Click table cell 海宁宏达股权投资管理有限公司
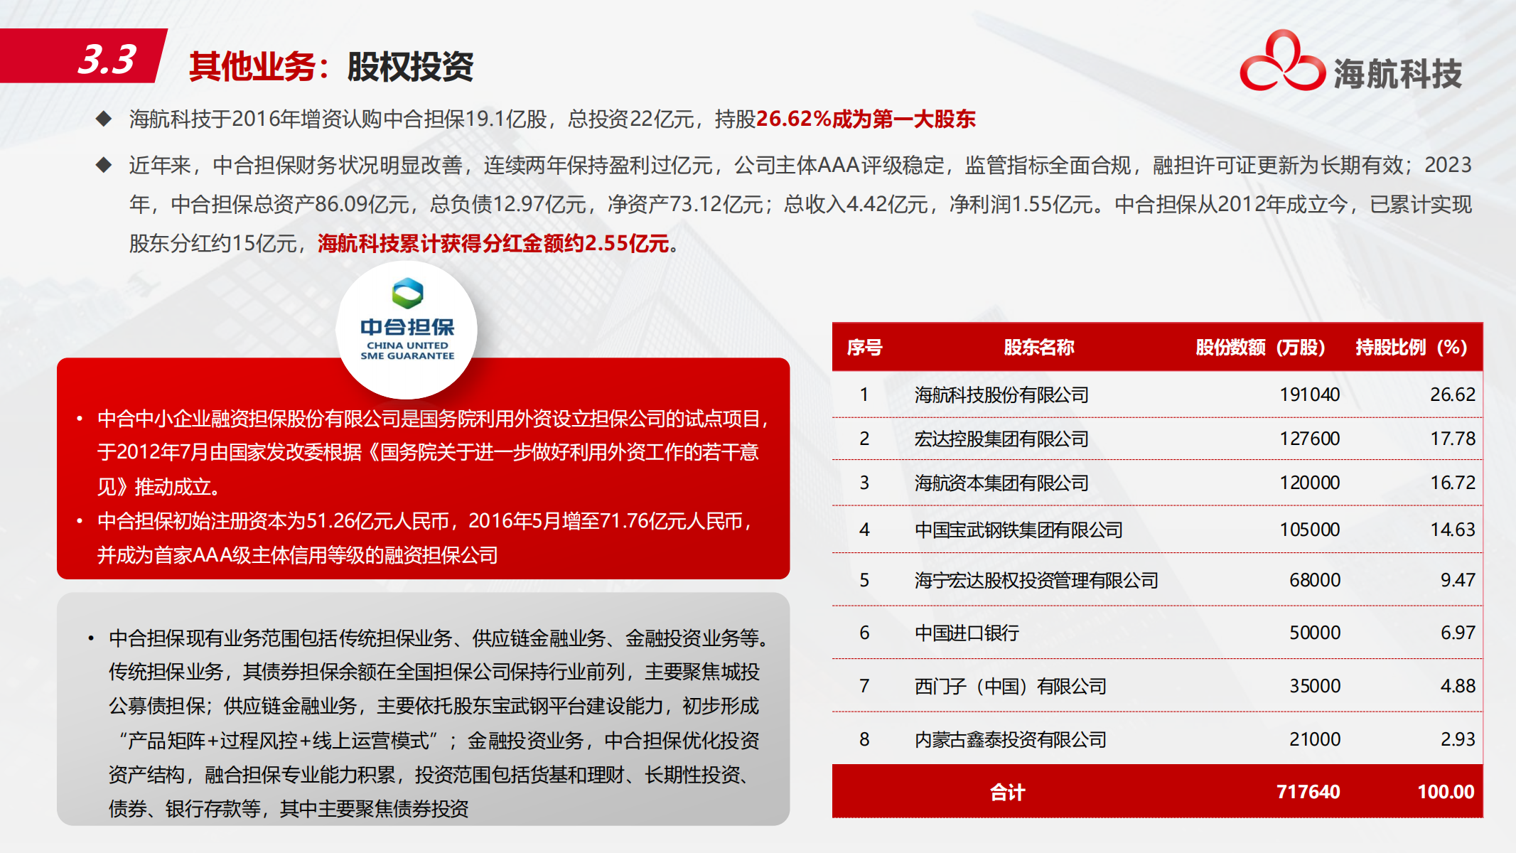Viewport: 1516px width, 853px height. pyautogui.click(x=1036, y=580)
